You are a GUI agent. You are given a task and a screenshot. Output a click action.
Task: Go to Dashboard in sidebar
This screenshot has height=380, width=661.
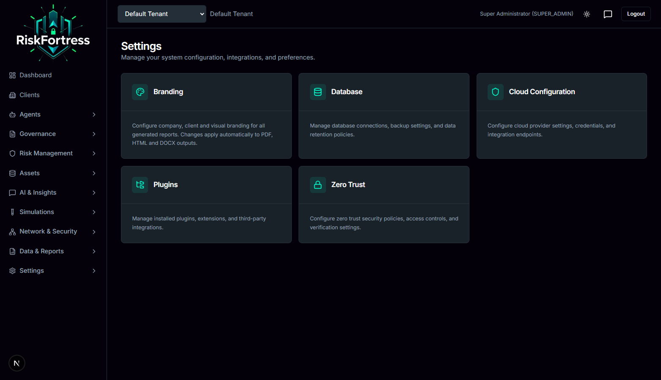36,75
